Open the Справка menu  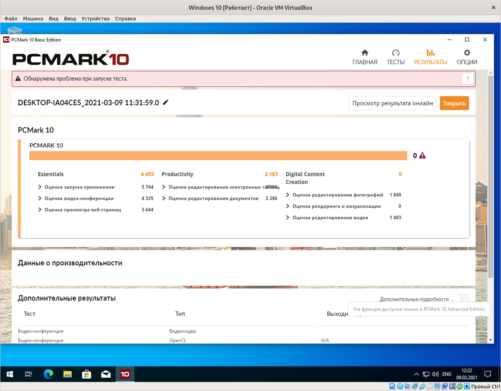(125, 18)
